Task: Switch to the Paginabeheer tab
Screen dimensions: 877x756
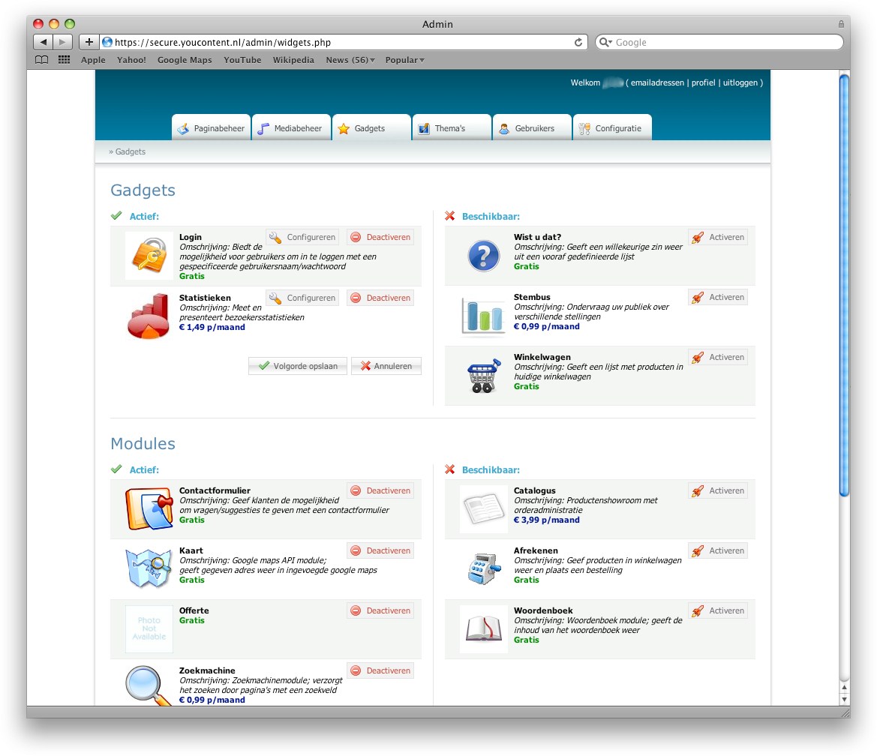Action: (211, 128)
